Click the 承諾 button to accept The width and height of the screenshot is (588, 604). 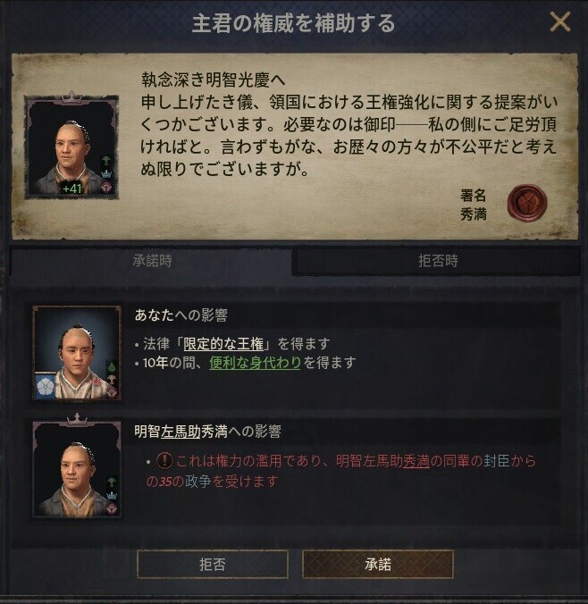(378, 565)
